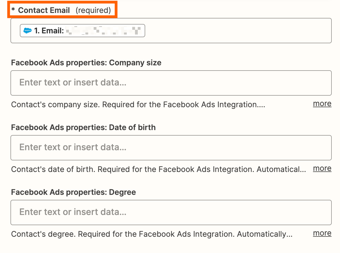Screen dimensions: 340x253
Task: Click the blurred email value in the pill
Action: 104,31
